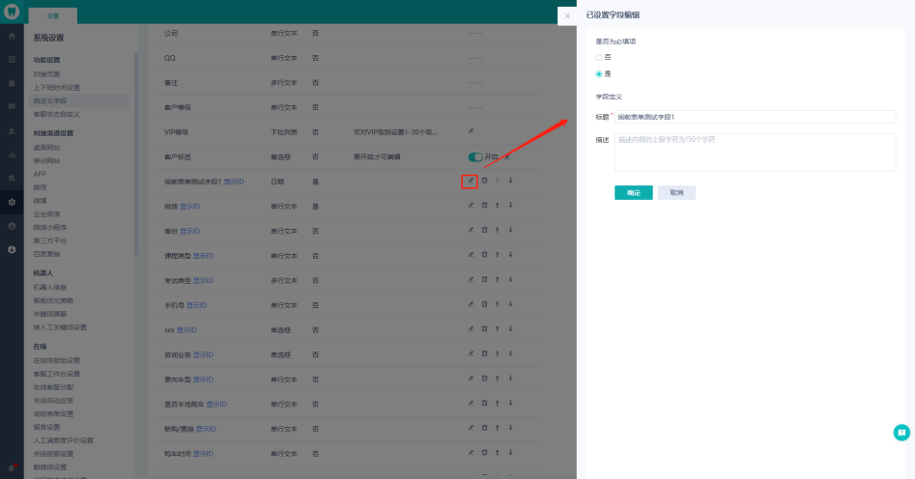Switch to the 设置 tab at top
The image size is (915, 479).
[52, 15]
